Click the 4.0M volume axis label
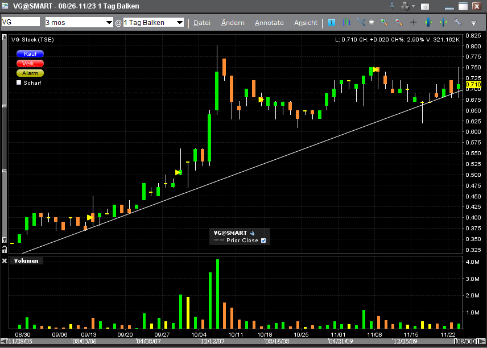 tap(472, 262)
